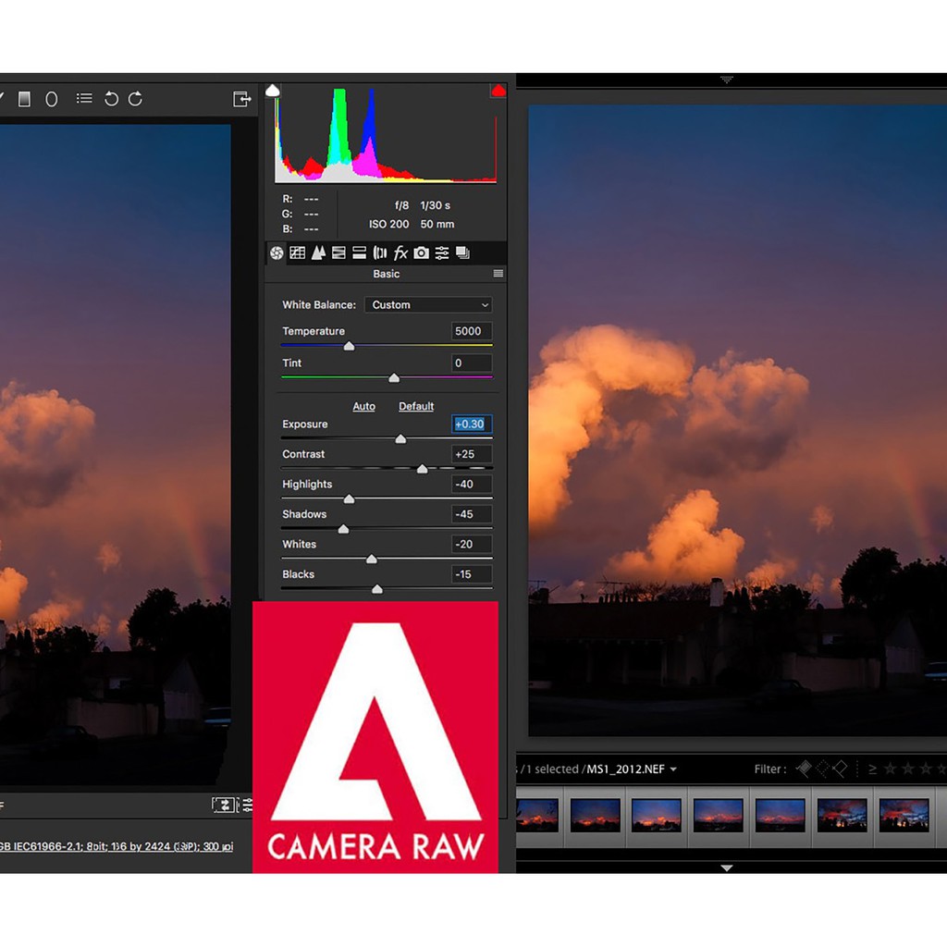Screen dimensions: 947x947
Task: Filter by rejected photos in Lightroom
Action: [840, 769]
